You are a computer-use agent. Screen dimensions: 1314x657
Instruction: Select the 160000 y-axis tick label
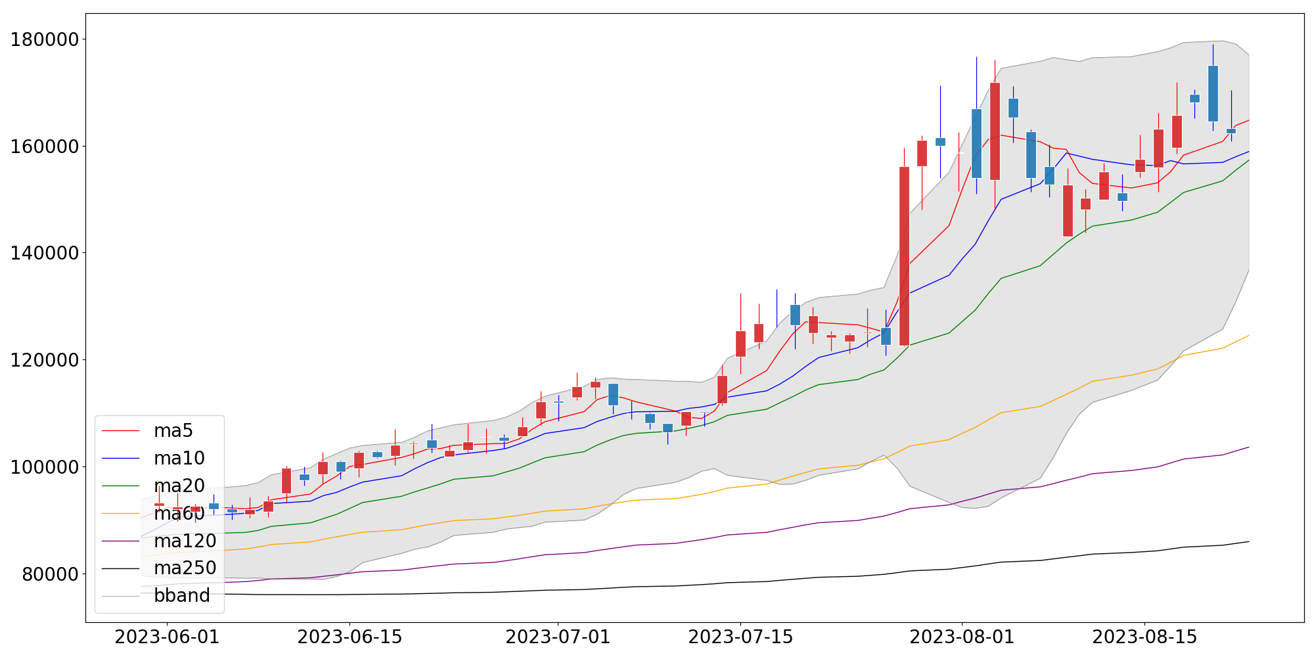tap(45, 147)
